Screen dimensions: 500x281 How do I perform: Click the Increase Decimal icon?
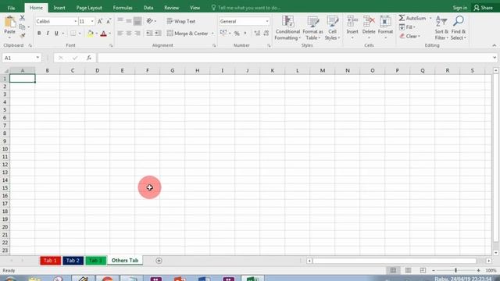coord(257,33)
